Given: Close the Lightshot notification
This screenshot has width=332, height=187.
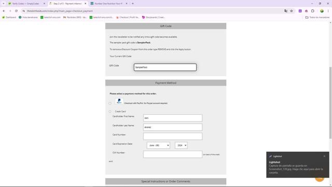Looking at the screenshot, I should click(324, 156).
